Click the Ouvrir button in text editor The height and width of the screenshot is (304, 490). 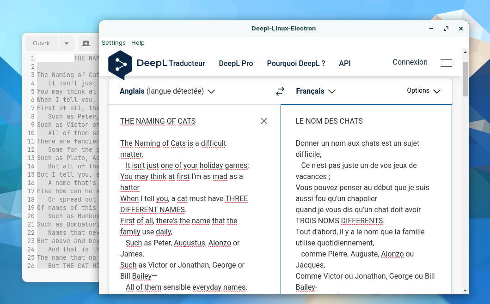click(x=42, y=43)
